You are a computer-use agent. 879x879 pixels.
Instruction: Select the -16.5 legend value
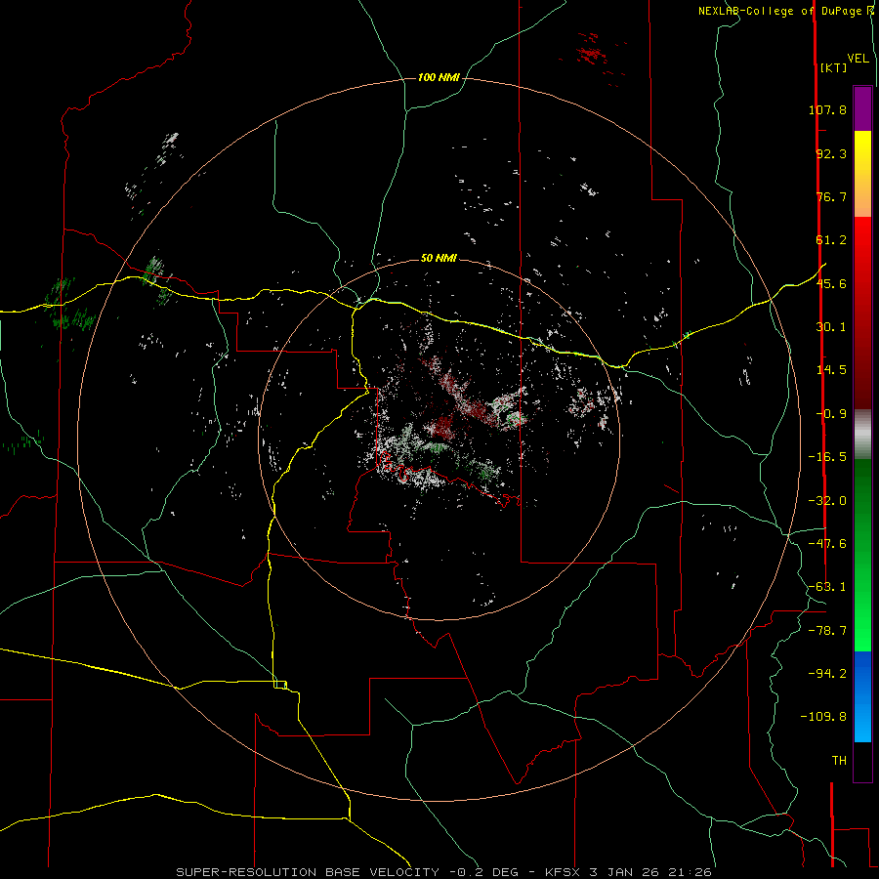(x=827, y=457)
